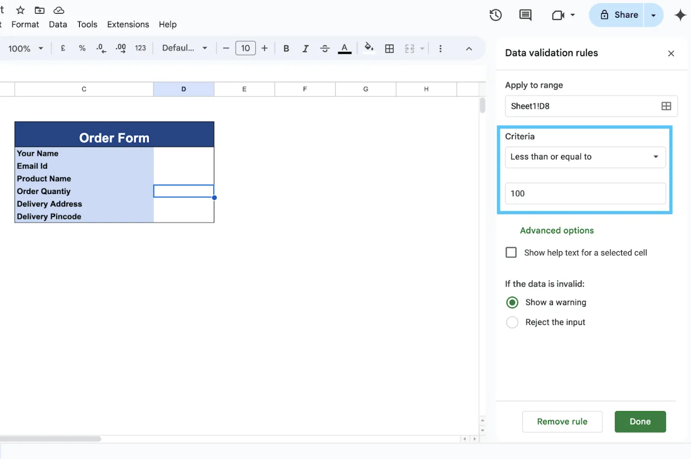Start a Meet call from the sheet
The height and width of the screenshot is (459, 691).
[x=559, y=15]
